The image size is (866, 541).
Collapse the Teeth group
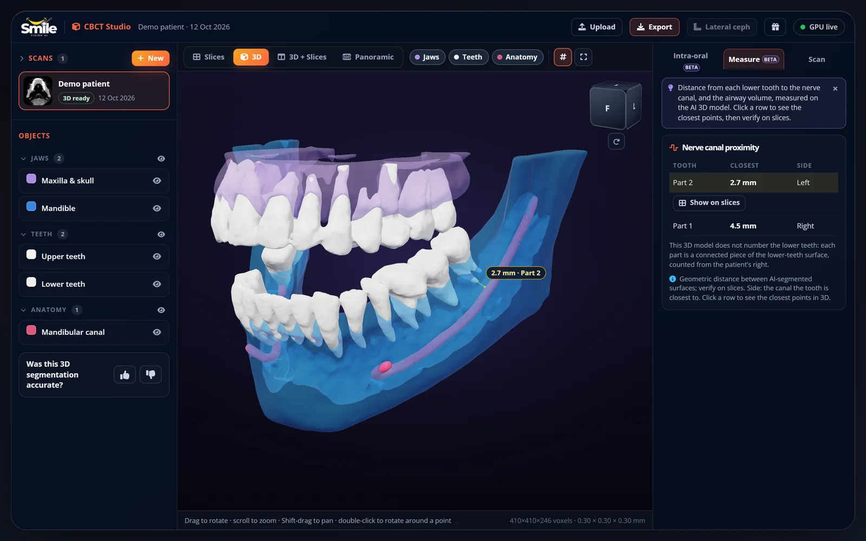[23, 234]
